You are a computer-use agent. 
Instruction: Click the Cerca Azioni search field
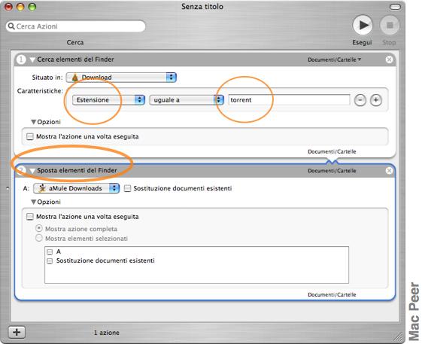click(76, 26)
